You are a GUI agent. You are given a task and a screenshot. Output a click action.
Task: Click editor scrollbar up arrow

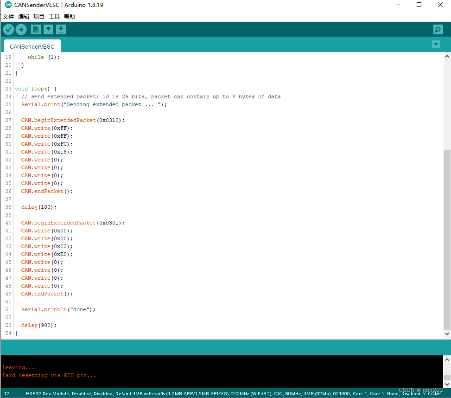[447, 56]
